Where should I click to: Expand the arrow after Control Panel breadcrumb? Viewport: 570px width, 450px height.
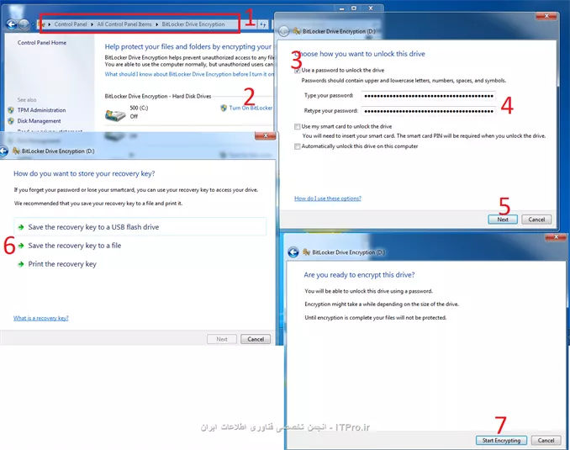pyautogui.click(x=92, y=24)
